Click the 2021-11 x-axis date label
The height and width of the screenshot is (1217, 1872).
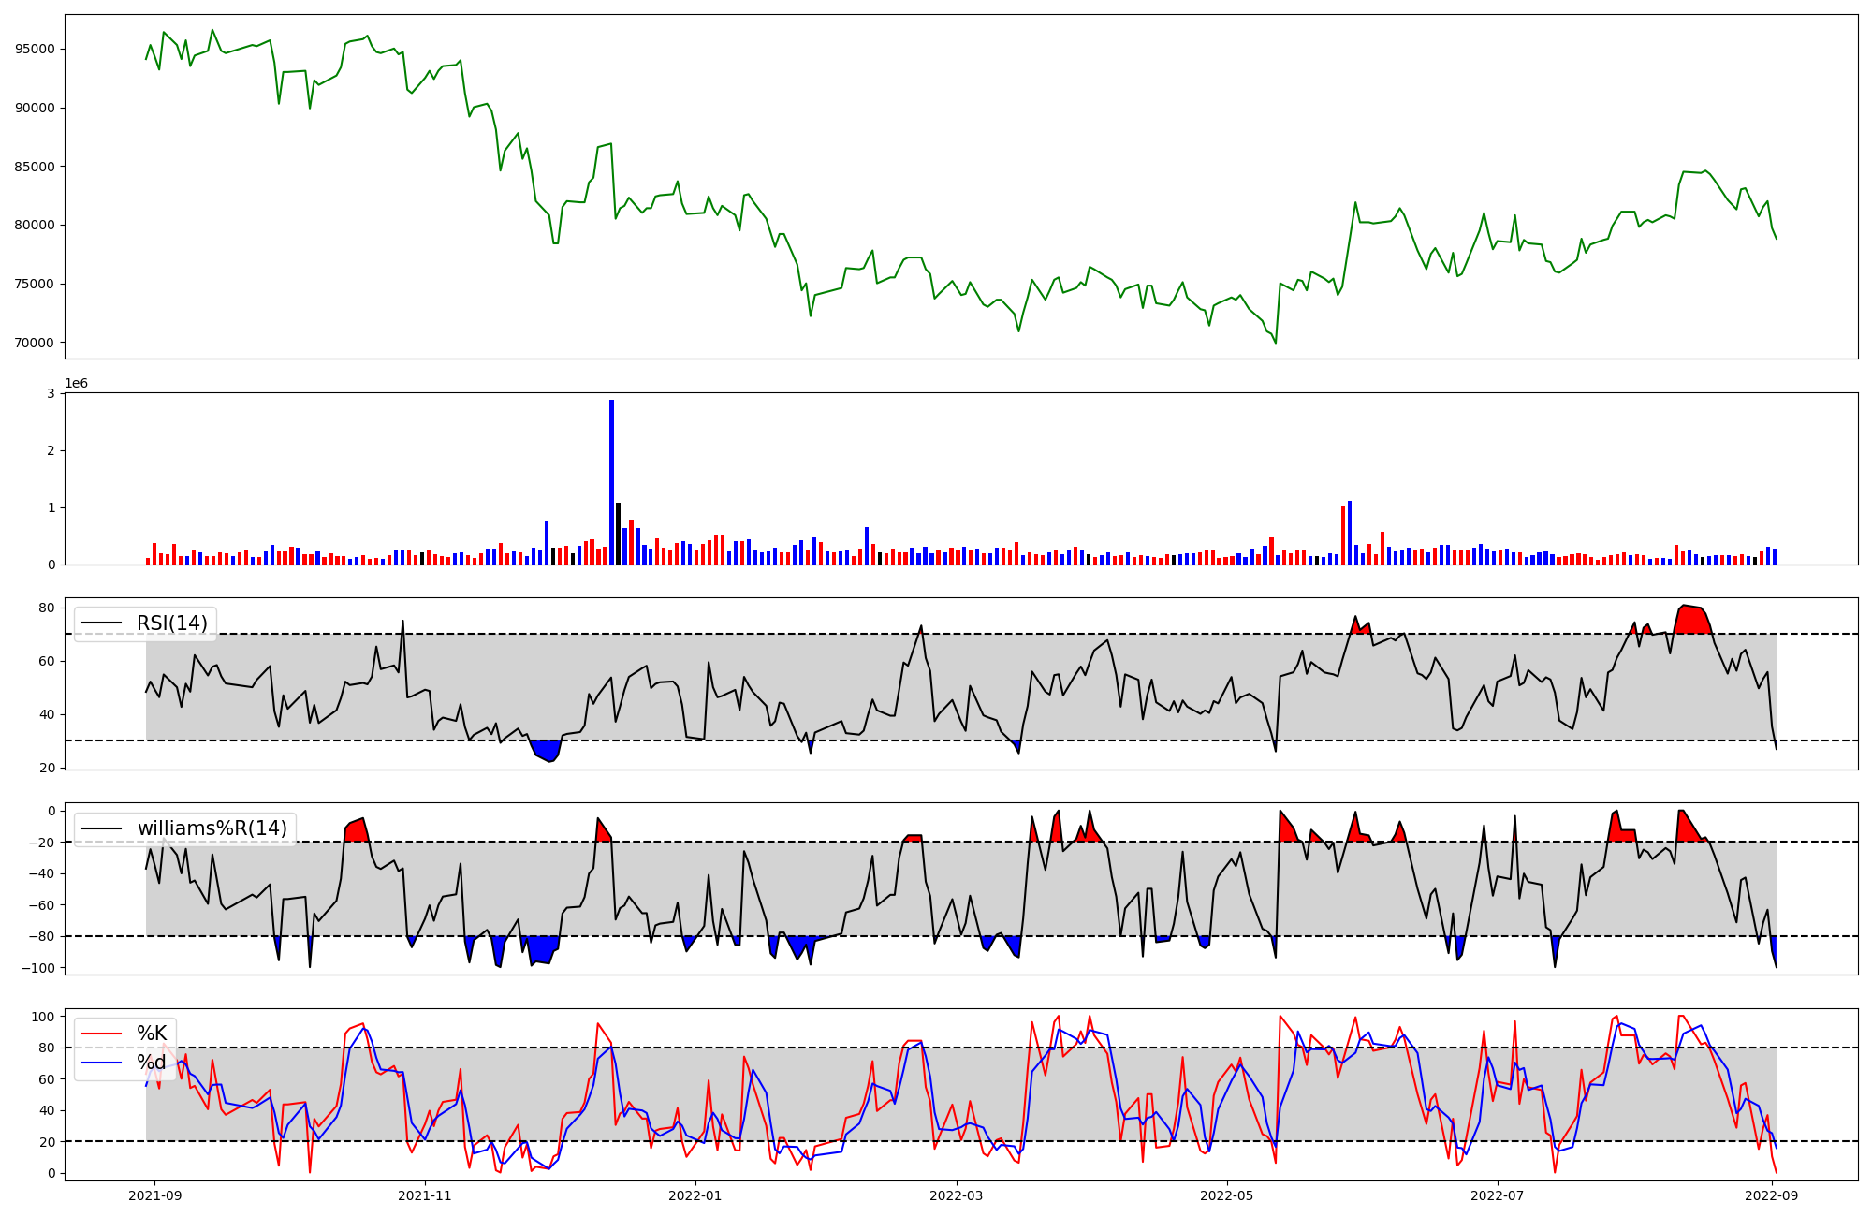coord(425,1195)
